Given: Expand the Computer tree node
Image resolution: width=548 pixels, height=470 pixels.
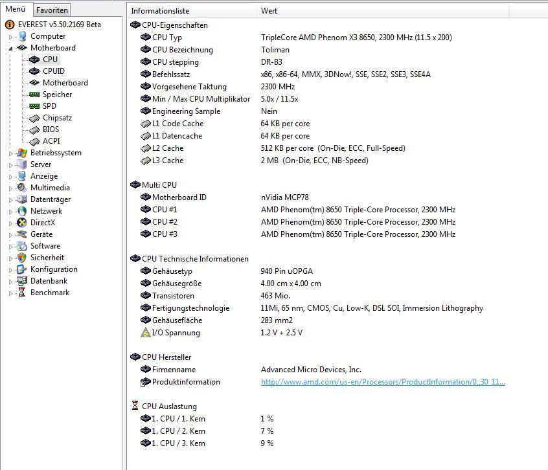Looking at the screenshot, I should pyautogui.click(x=10, y=37).
